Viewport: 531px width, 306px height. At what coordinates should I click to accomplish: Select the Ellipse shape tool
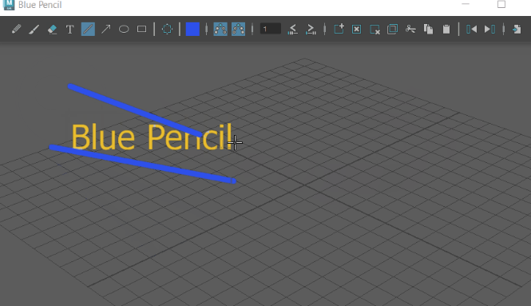[x=124, y=29]
